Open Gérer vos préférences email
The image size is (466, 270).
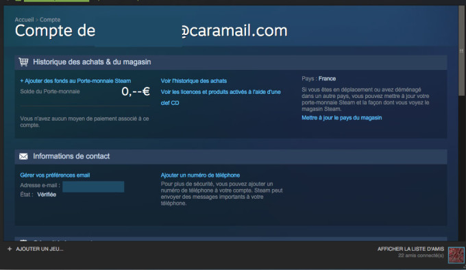(55, 175)
